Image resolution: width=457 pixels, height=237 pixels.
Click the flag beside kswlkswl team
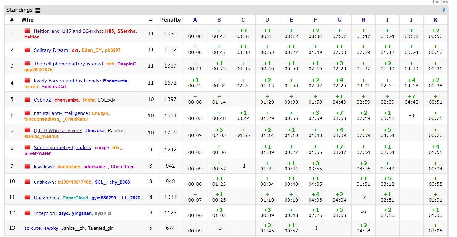(28, 166)
